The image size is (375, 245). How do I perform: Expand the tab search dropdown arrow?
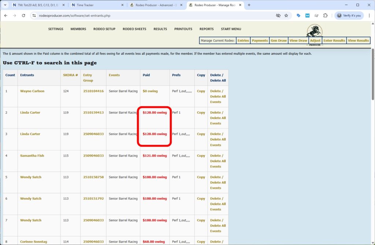tap(5, 5)
